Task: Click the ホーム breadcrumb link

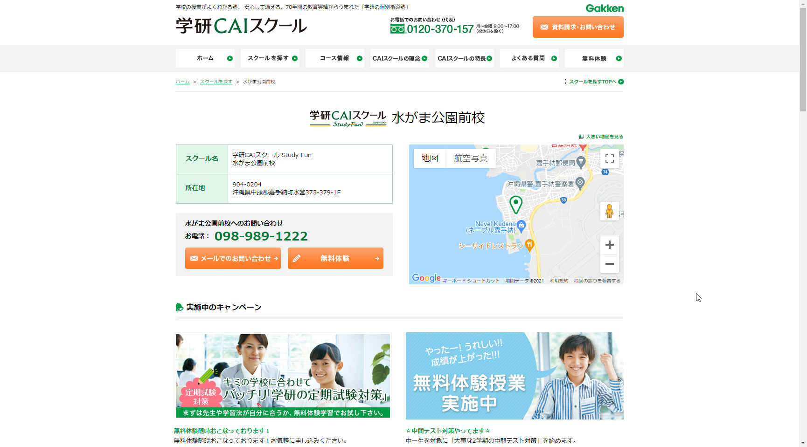Action: point(182,82)
